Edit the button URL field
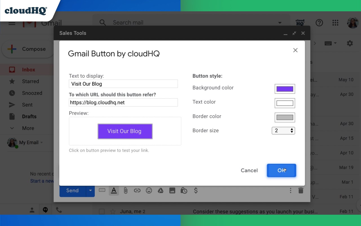The height and width of the screenshot is (226, 361). [x=123, y=103]
